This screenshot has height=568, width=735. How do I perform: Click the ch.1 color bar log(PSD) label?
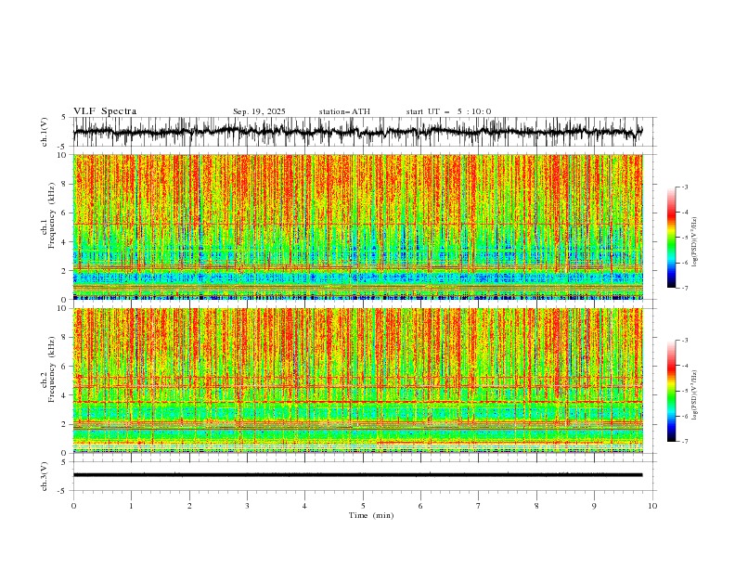click(695, 242)
